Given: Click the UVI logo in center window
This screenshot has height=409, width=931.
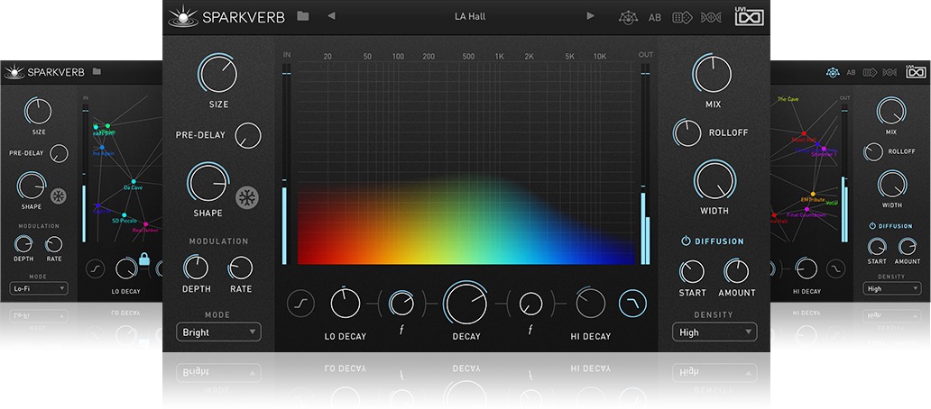Looking at the screenshot, I should tap(750, 16).
